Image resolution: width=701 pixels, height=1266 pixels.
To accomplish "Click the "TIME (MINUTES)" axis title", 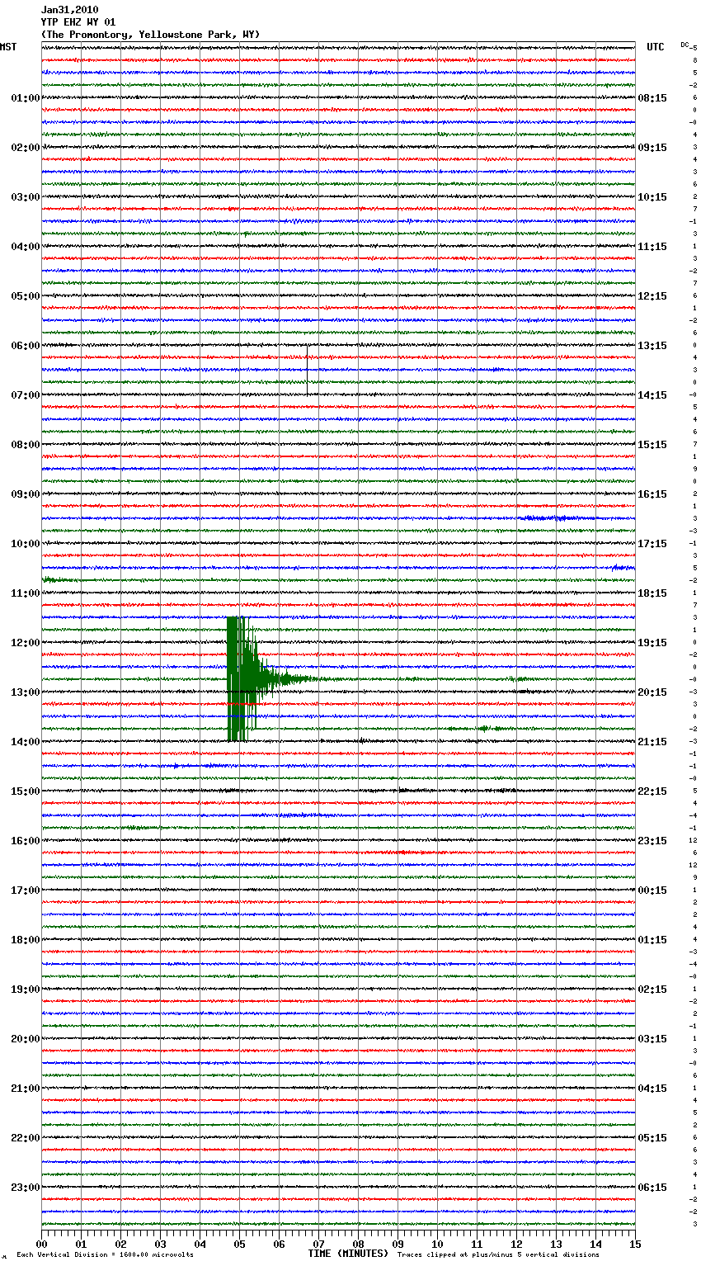I will (348, 1254).
